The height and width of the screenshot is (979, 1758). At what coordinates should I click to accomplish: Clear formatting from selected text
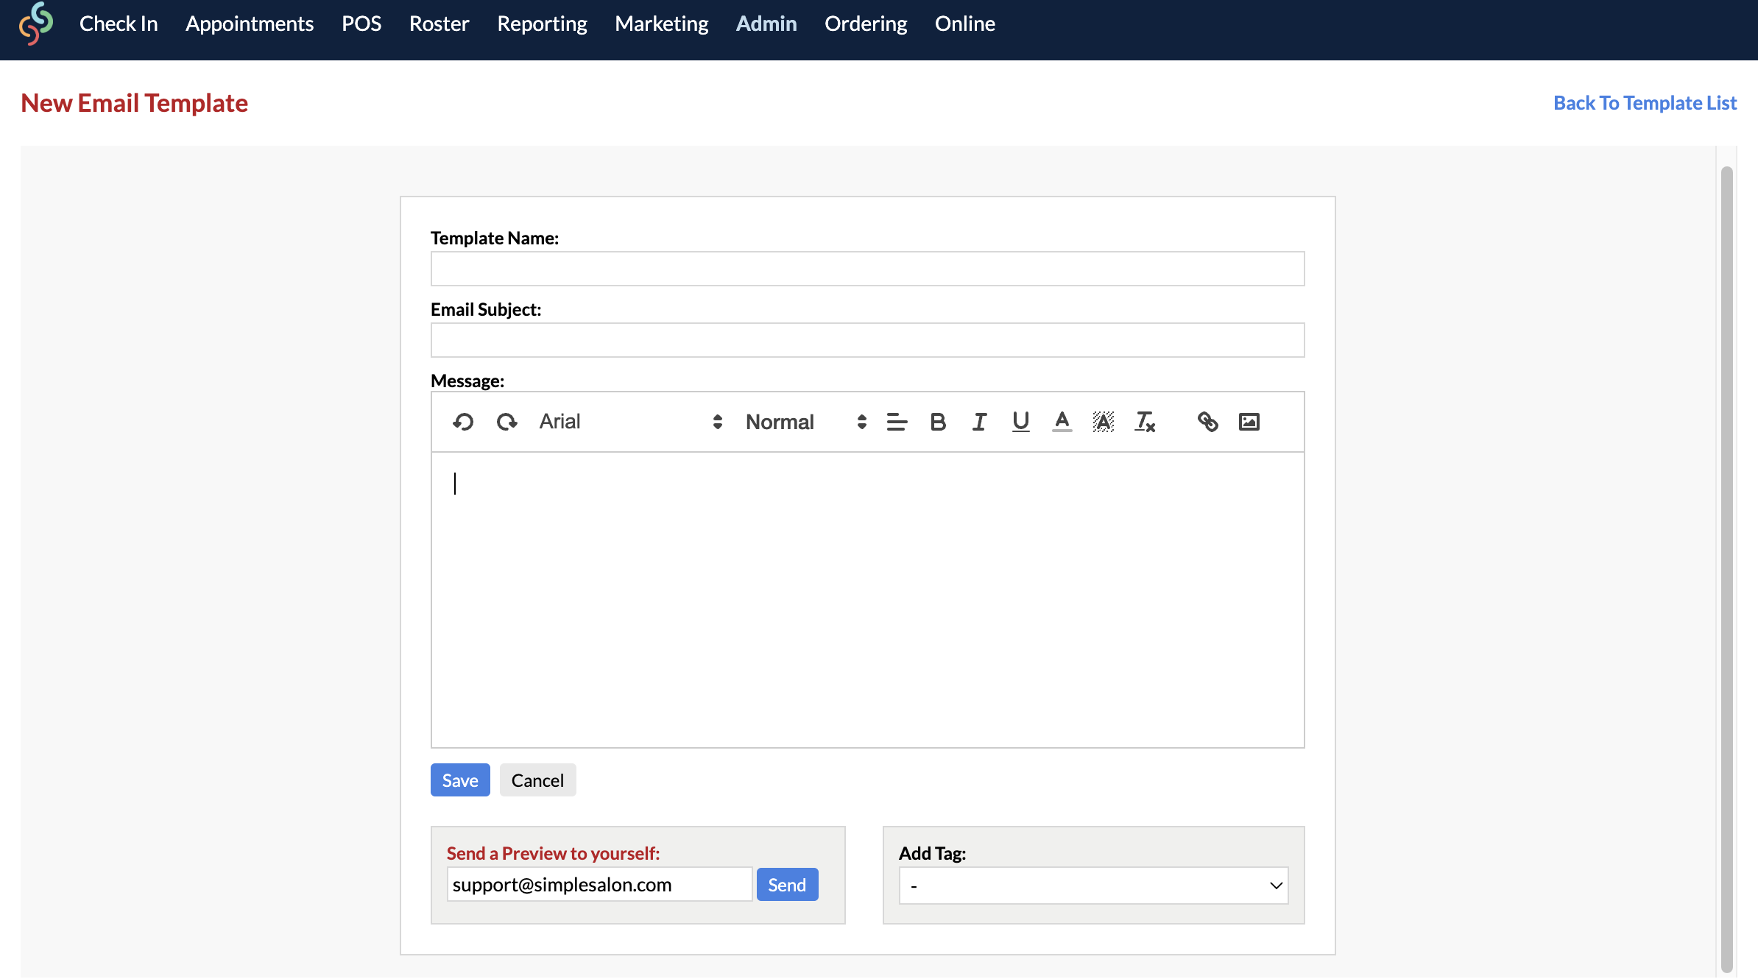(1145, 422)
